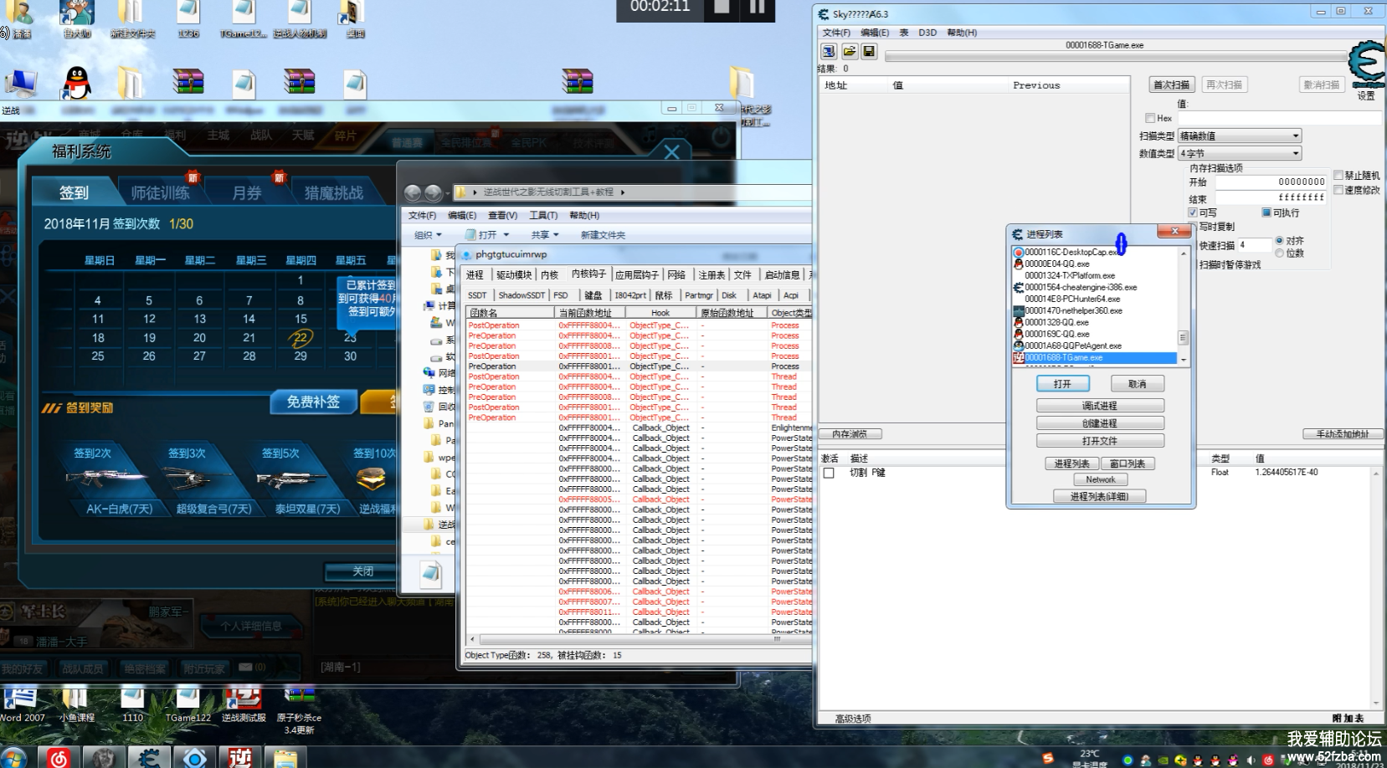Click the 手动添加地址 button
1387x768 pixels.
tap(1342, 433)
